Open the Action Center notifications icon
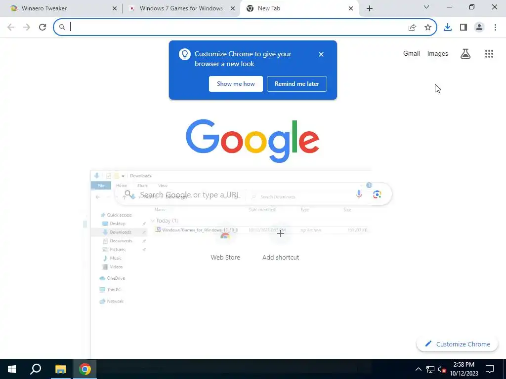Image resolution: width=506 pixels, height=379 pixels. point(490,369)
